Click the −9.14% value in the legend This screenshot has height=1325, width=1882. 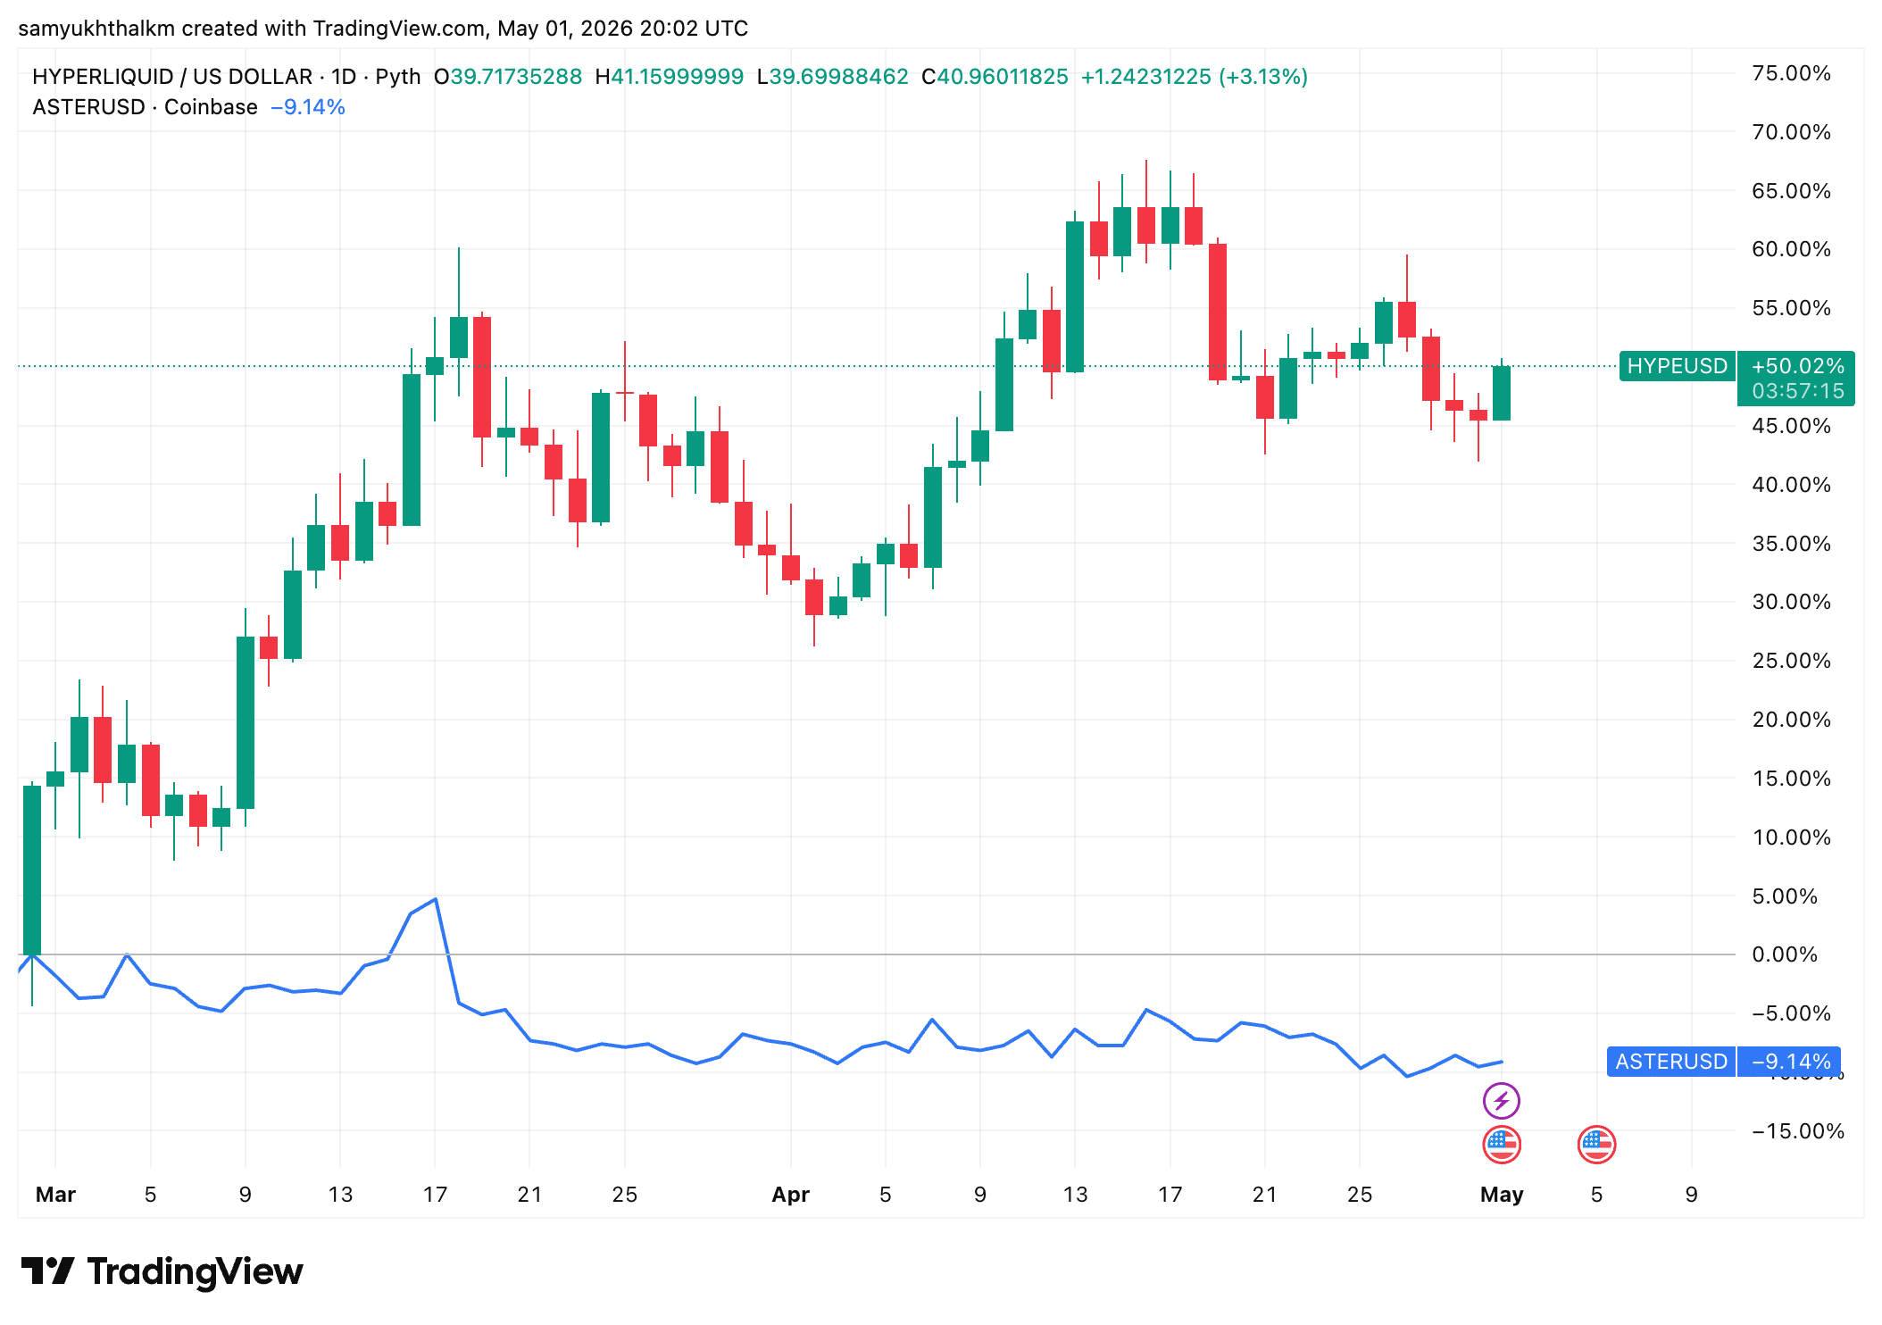(x=308, y=107)
